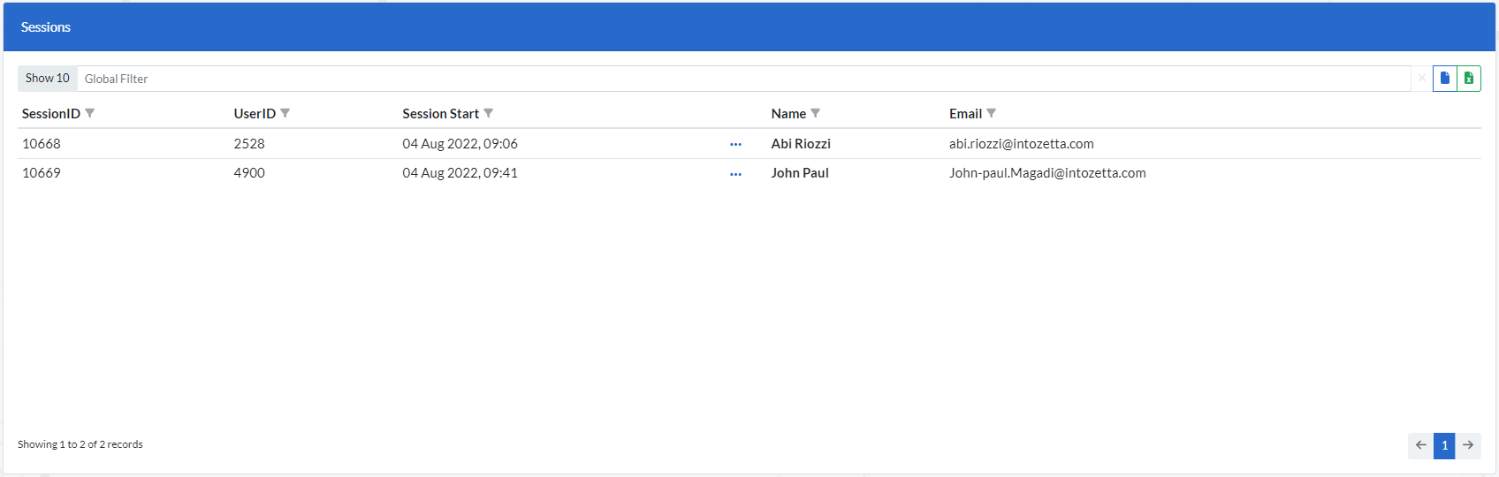Open the filter icon next to UserID
The image size is (1499, 477).
(x=285, y=113)
